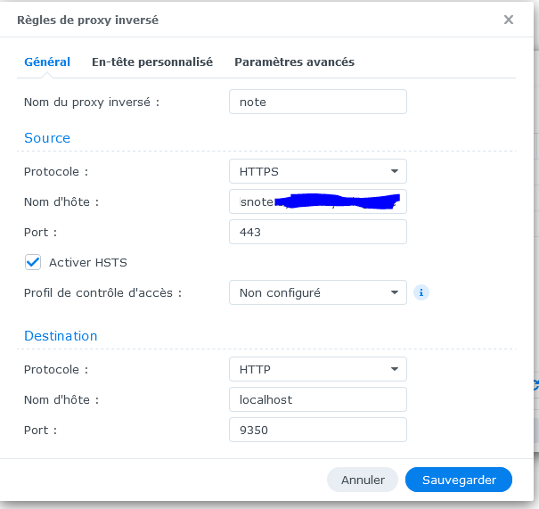This screenshot has width=539, height=509.
Task: Expand the Destination Protocole HTTP dropdown
Action: pyautogui.click(x=317, y=369)
